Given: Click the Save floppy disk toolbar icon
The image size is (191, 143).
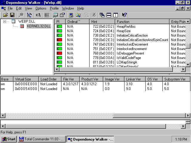Looking at the screenshot, I should click(x=12, y=15).
